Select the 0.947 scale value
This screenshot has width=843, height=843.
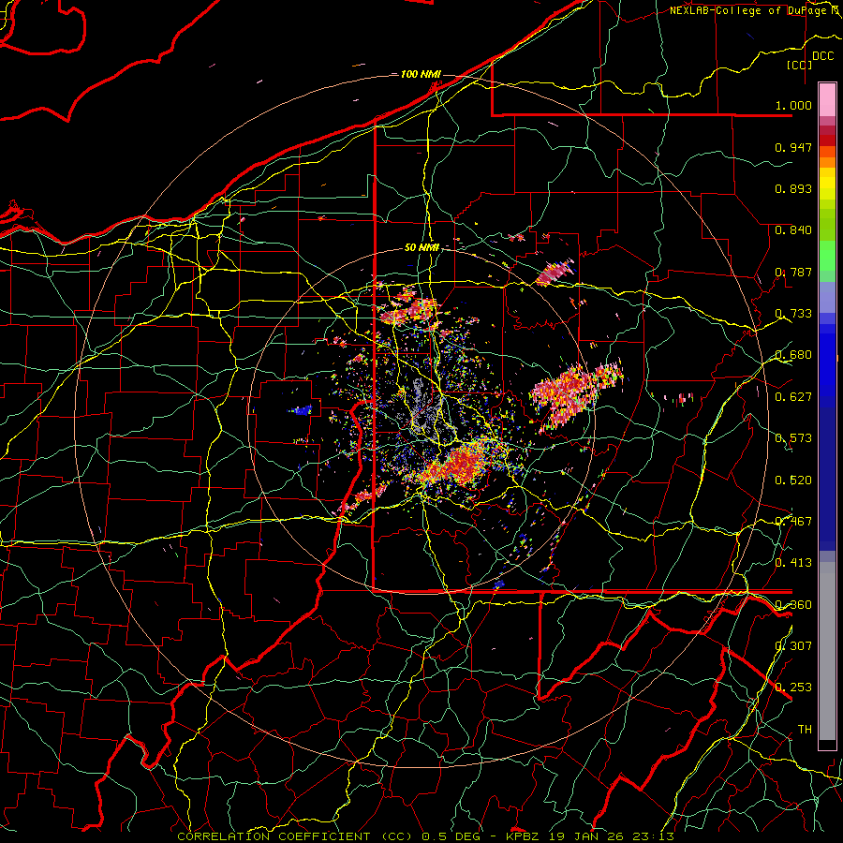click(793, 147)
